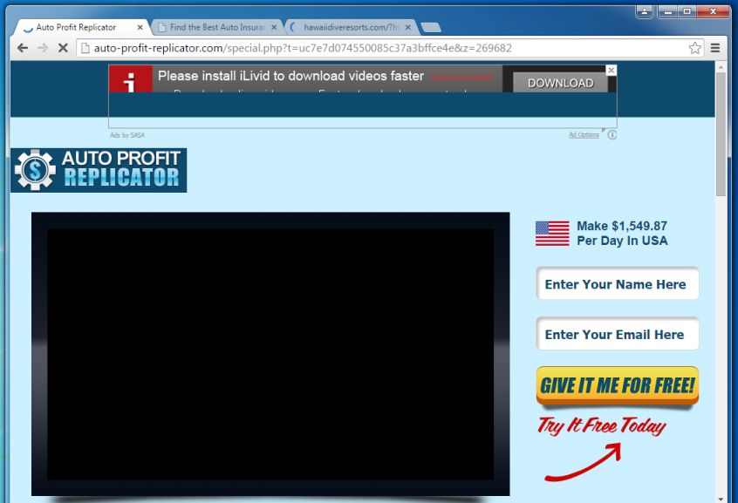
Task: Click the forward navigation arrow
Action: [43, 48]
